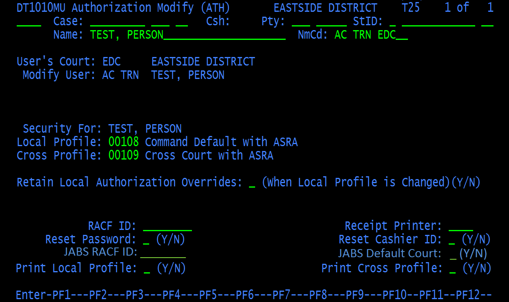Enable the Print Local Profile option
Screen dimensions: 509x302
(x=146, y=269)
